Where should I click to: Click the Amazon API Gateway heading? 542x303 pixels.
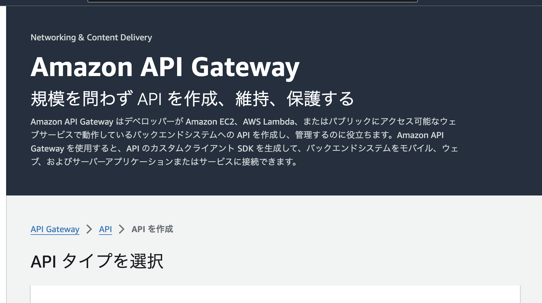coord(165,67)
